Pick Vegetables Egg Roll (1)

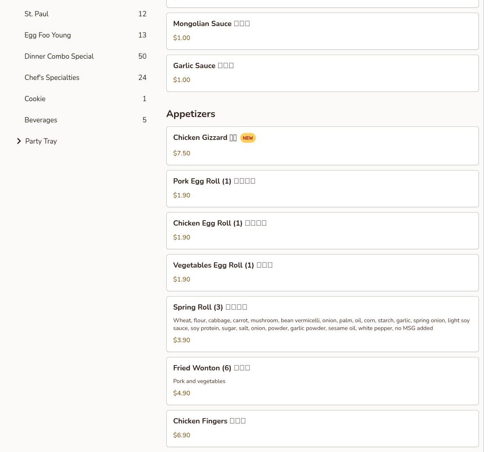322,273
